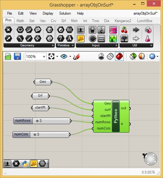
Task: Open the named views dropdown arrow
Action: tap(70, 56)
